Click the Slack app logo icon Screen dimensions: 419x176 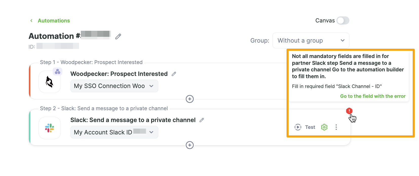click(49, 128)
